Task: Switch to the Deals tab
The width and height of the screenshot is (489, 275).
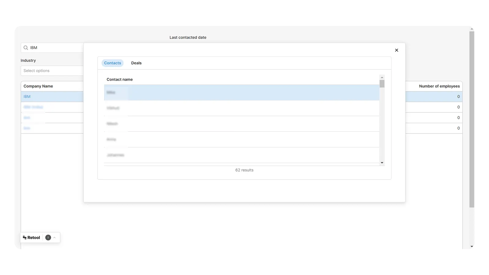Action: point(136,63)
